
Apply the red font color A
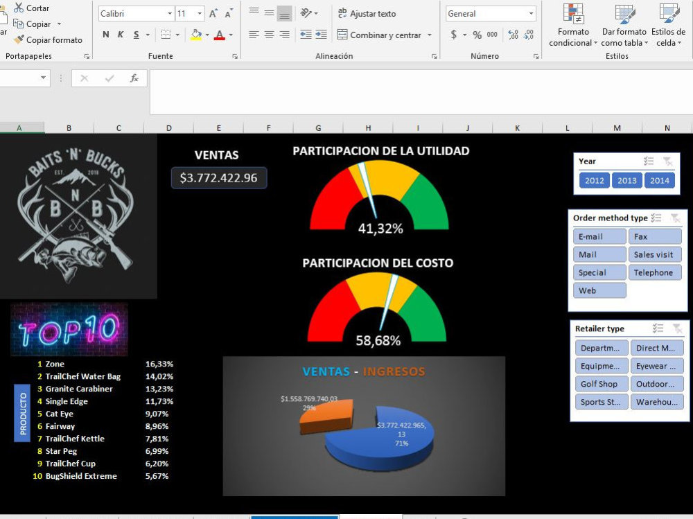click(x=219, y=35)
